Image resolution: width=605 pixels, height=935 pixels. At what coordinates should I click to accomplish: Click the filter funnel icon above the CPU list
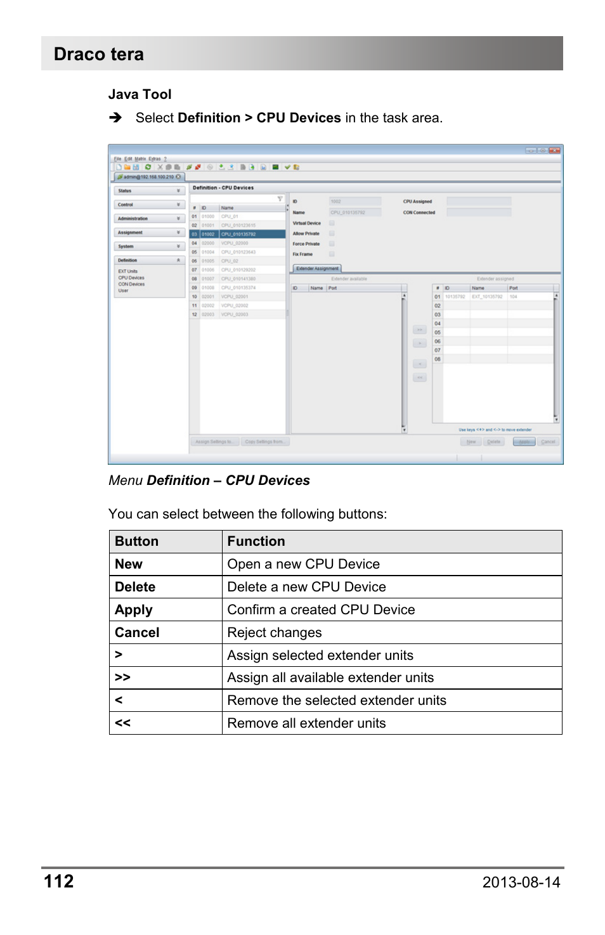click(280, 198)
